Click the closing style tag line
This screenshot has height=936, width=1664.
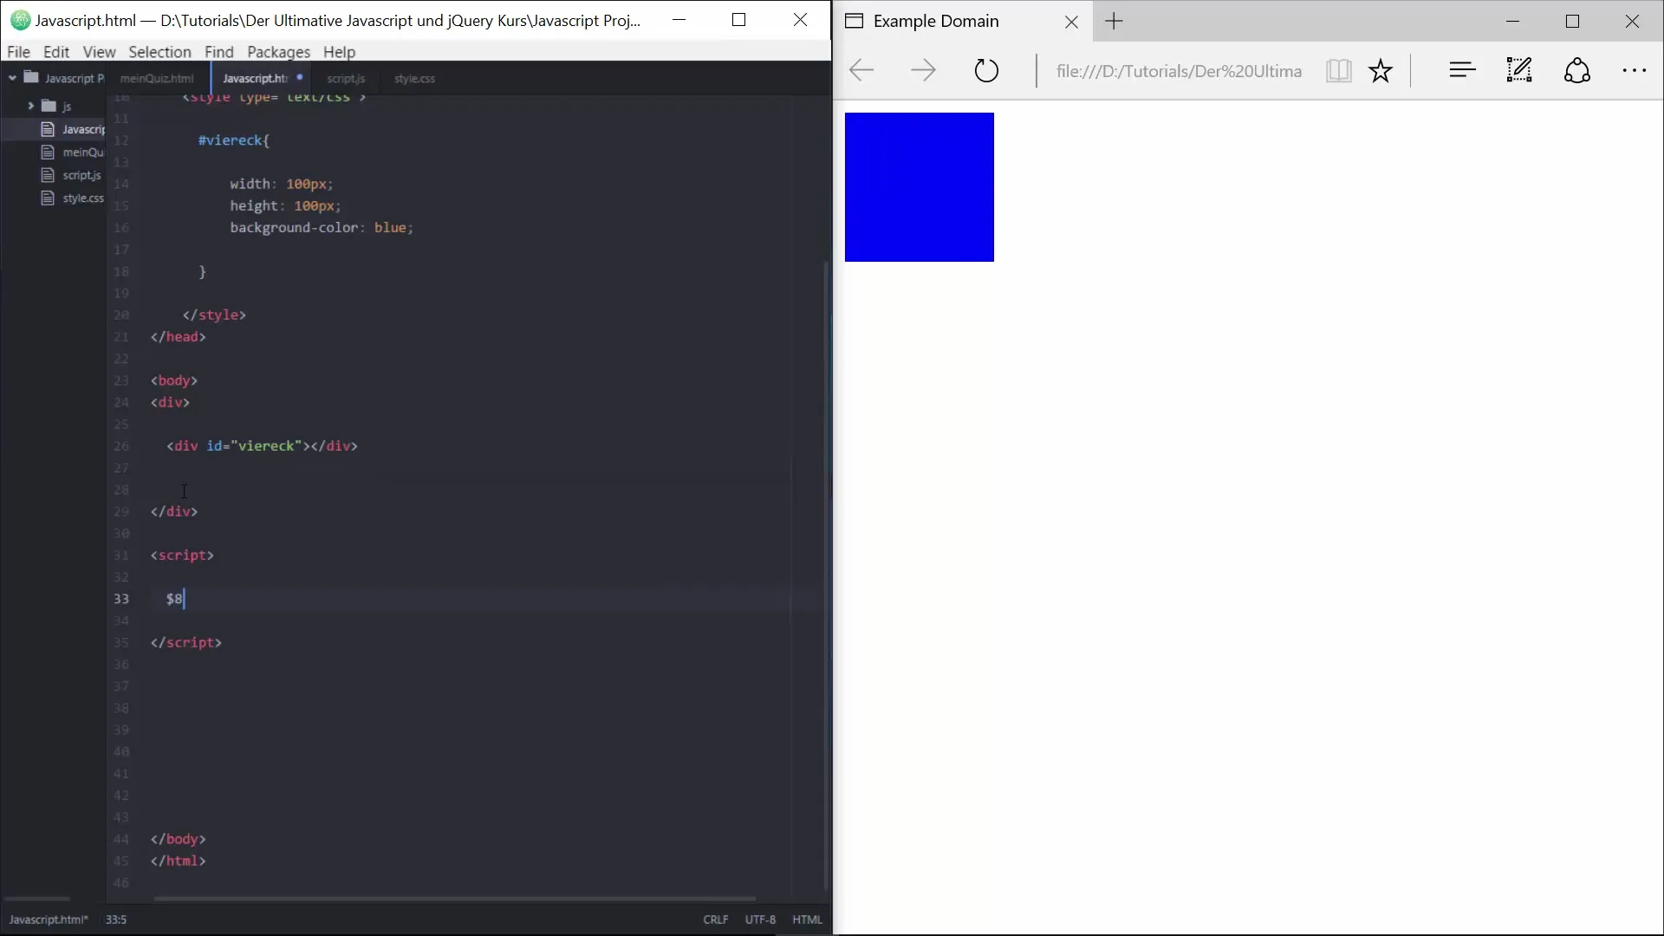pos(214,315)
